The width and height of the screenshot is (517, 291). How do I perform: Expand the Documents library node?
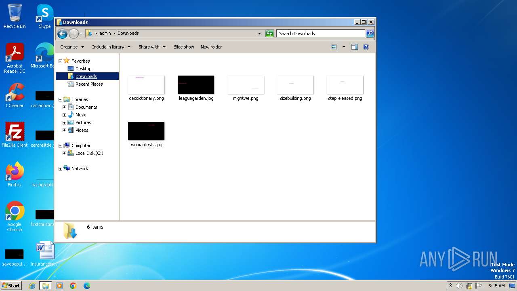(x=64, y=107)
